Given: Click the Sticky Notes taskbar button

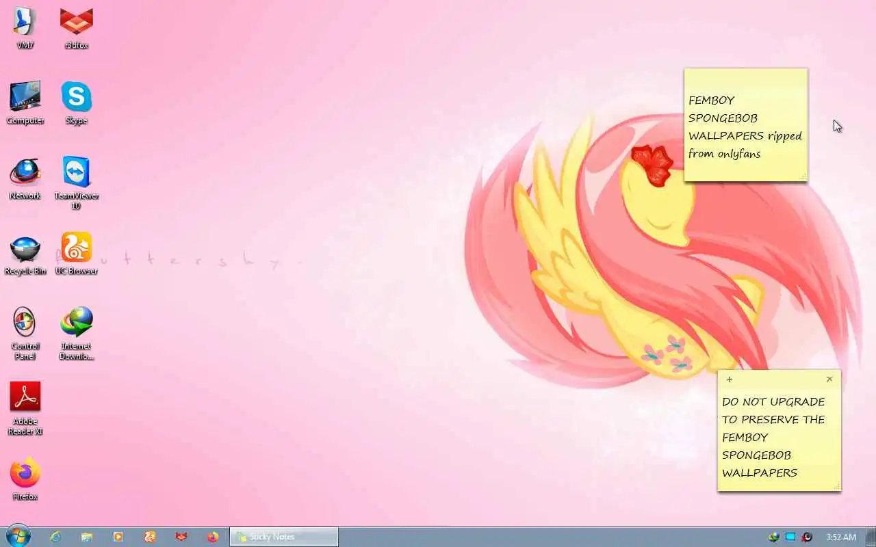Looking at the screenshot, I should point(284,537).
